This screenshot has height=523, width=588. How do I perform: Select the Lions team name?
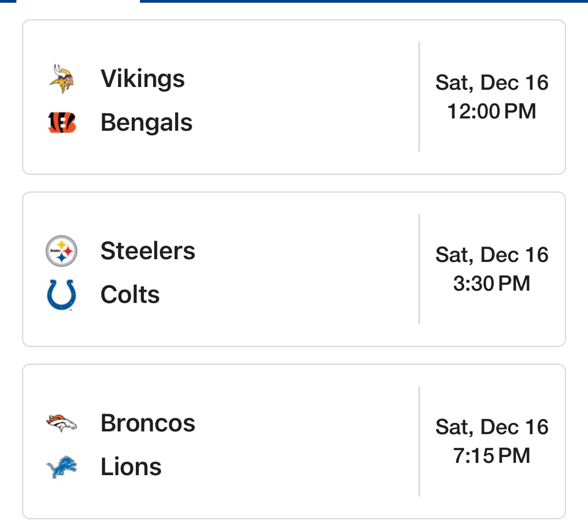click(131, 467)
